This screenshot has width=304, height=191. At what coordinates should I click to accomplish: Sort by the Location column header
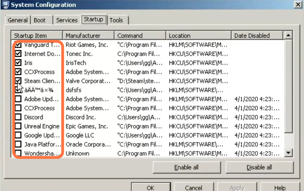pos(199,36)
